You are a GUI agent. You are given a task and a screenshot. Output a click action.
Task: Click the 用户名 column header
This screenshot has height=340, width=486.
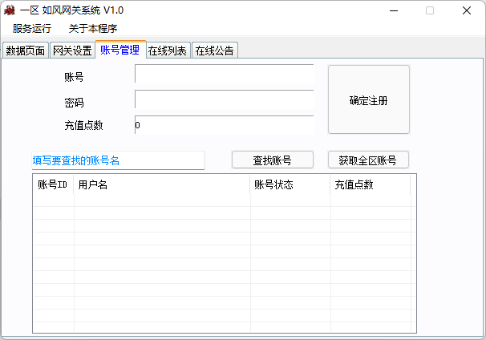(x=161, y=184)
